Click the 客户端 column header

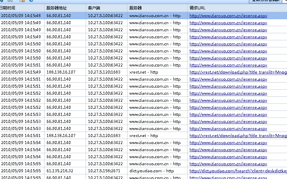pyautogui.click(x=107, y=8)
